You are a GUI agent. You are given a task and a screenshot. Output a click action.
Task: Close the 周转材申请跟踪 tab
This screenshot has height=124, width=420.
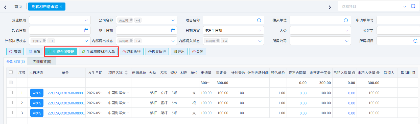tap(61, 7)
